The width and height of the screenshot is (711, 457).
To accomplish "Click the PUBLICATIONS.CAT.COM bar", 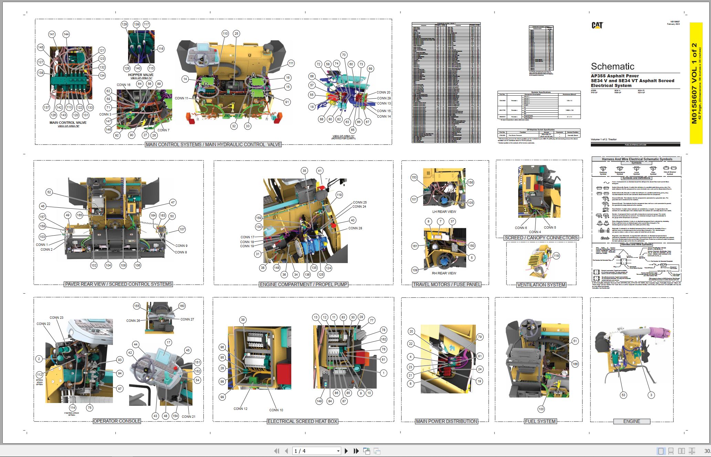I will click(635, 145).
